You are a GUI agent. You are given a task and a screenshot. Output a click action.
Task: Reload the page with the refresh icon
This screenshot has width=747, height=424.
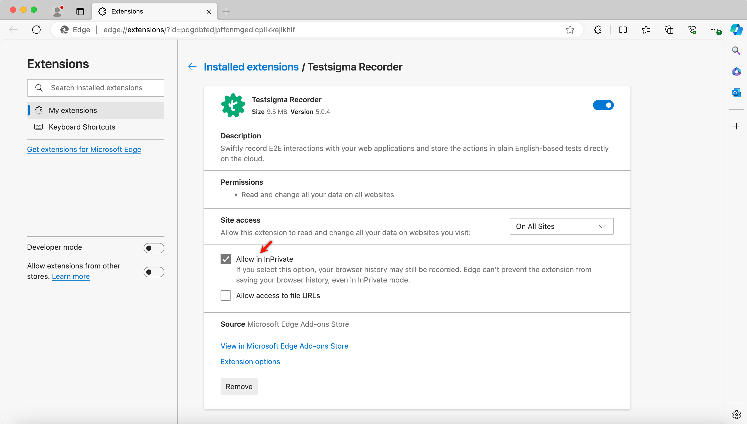pos(36,29)
